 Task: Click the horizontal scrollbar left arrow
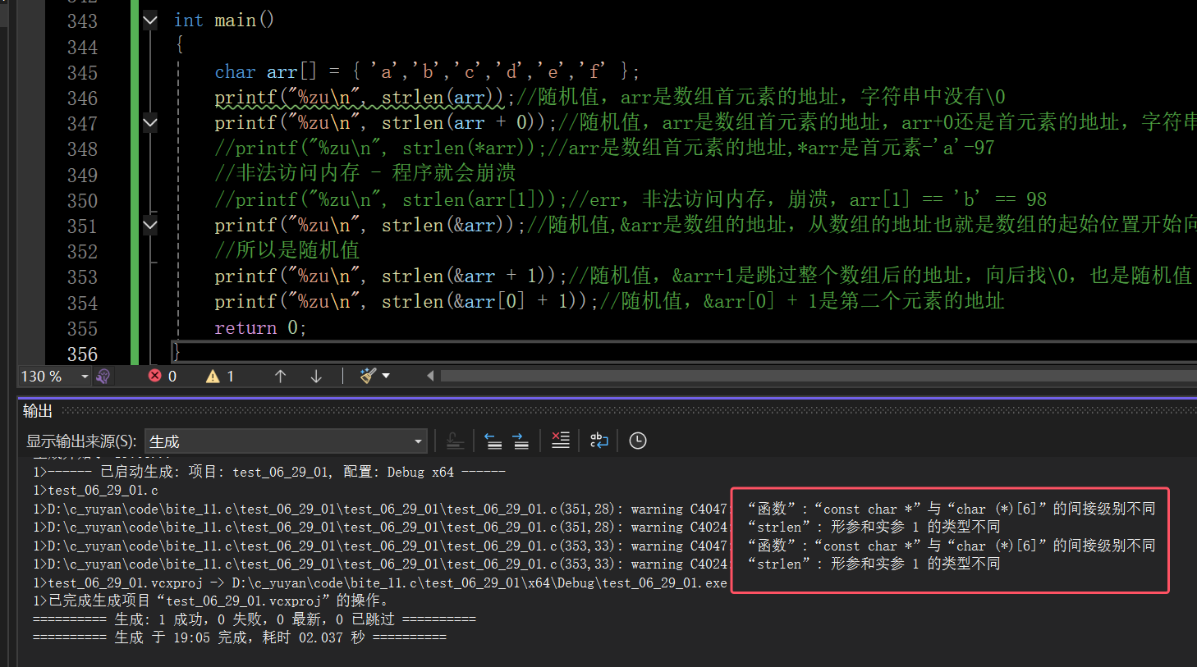[430, 376]
